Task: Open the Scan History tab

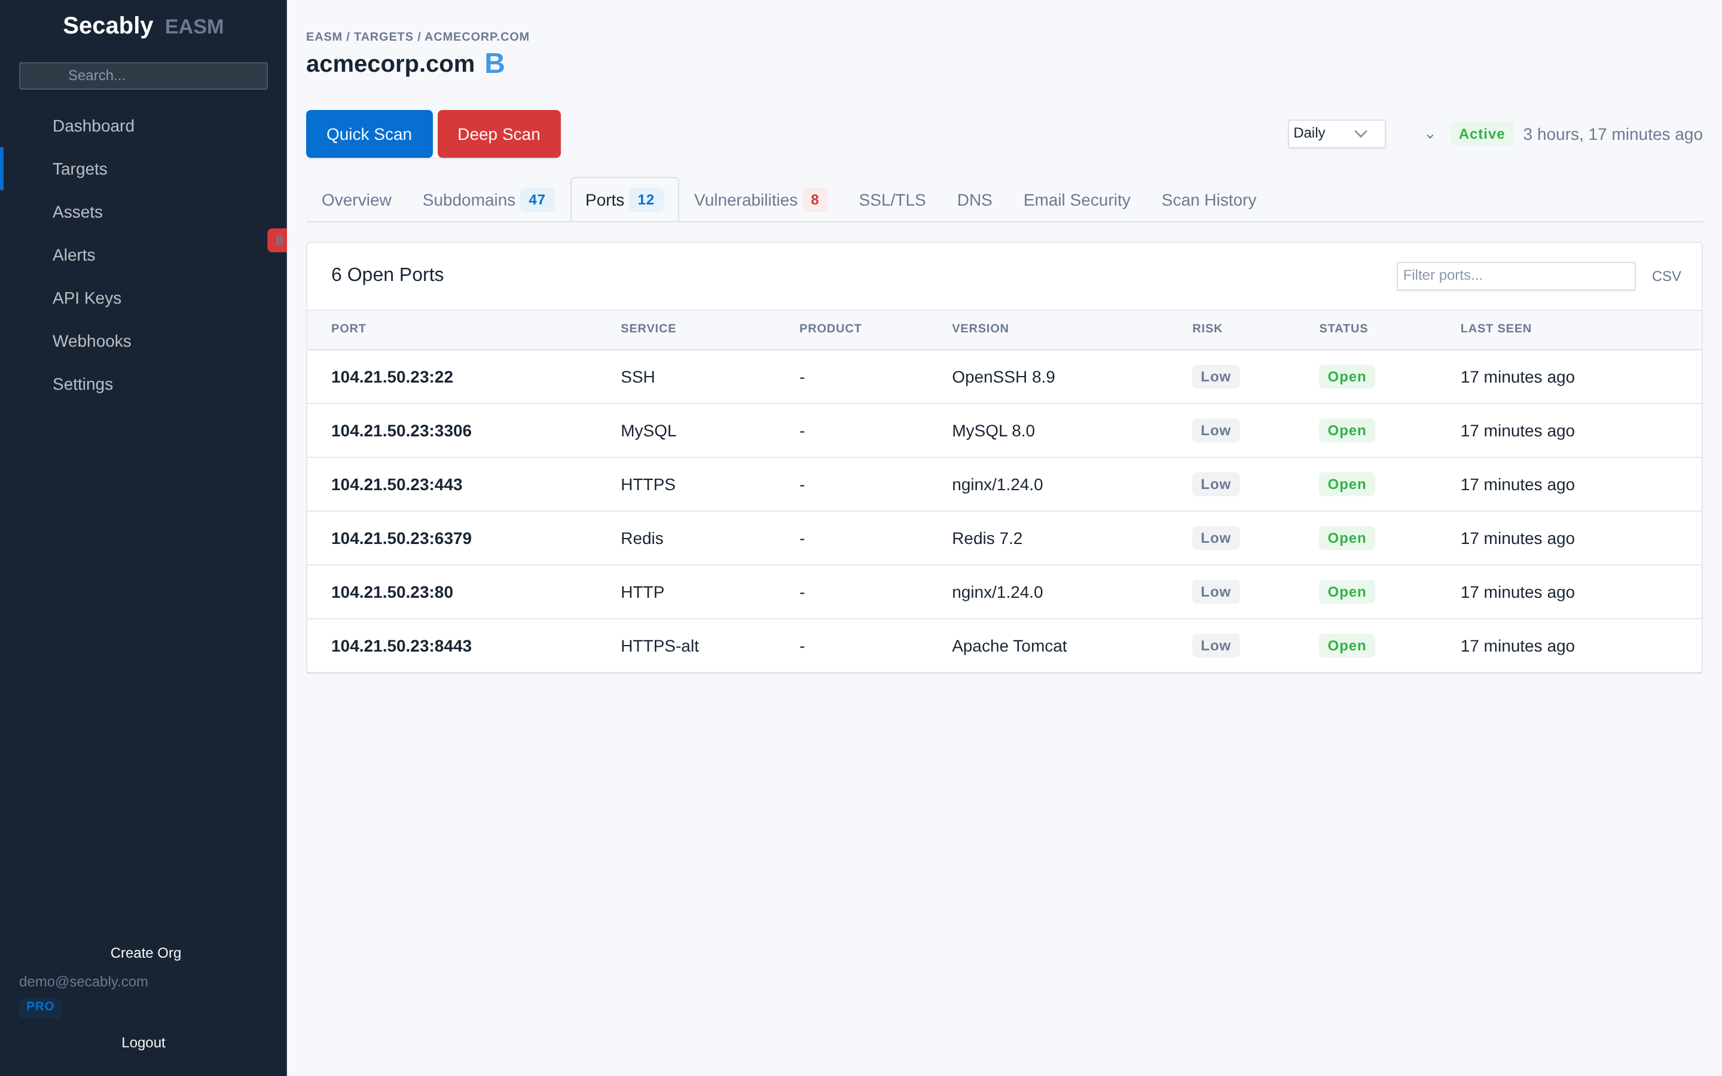Action: tap(1208, 200)
